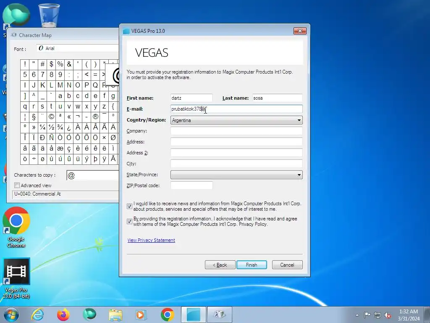The width and height of the screenshot is (430, 323).
Task: Open the Arial font dropdown in Character Map
Action: pos(78,48)
